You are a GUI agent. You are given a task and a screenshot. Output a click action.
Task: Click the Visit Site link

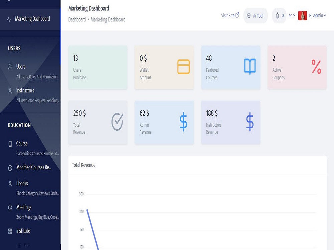230,15
